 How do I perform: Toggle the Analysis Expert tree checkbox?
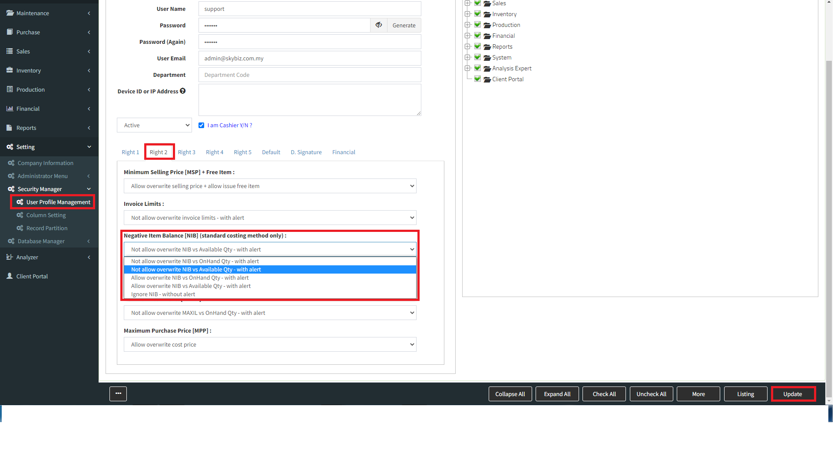[x=477, y=68]
